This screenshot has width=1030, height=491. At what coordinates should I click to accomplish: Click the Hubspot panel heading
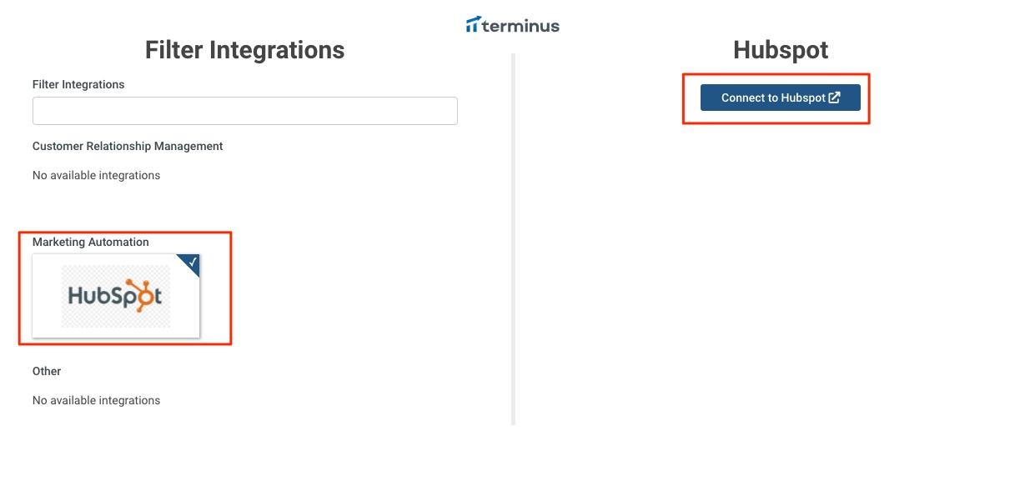pyautogui.click(x=781, y=50)
